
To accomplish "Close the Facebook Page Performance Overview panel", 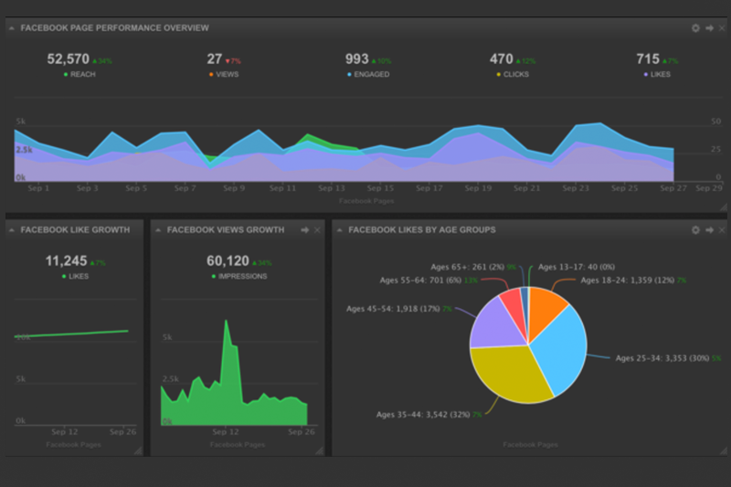I will (x=722, y=28).
